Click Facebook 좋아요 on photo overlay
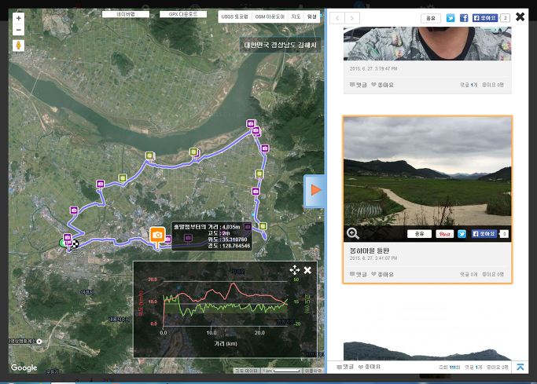This screenshot has width=537, height=384. [484, 234]
